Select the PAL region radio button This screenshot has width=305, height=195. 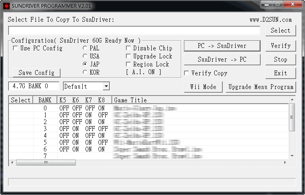85,48
